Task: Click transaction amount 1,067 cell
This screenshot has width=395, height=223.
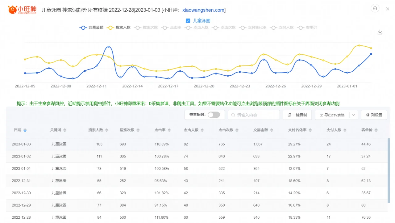Action: (258, 144)
